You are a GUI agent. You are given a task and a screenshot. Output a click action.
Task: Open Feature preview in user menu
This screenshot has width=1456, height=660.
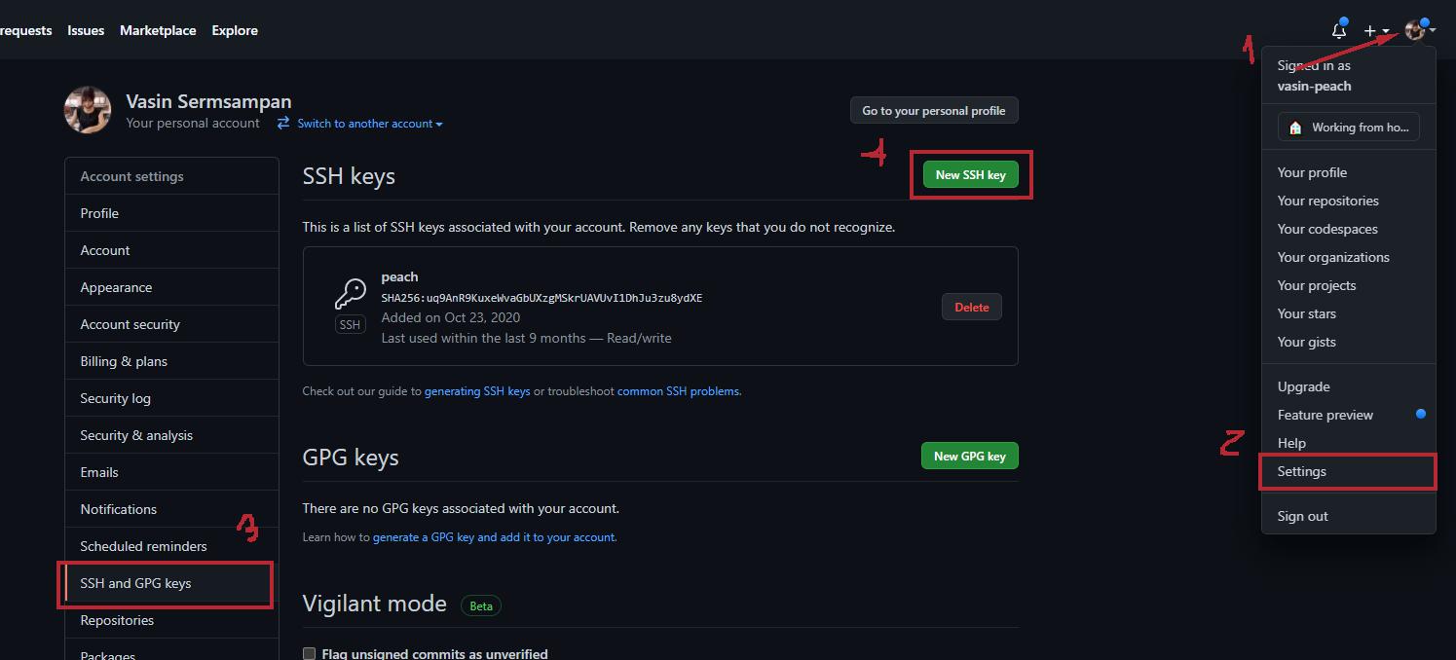click(x=1348, y=415)
